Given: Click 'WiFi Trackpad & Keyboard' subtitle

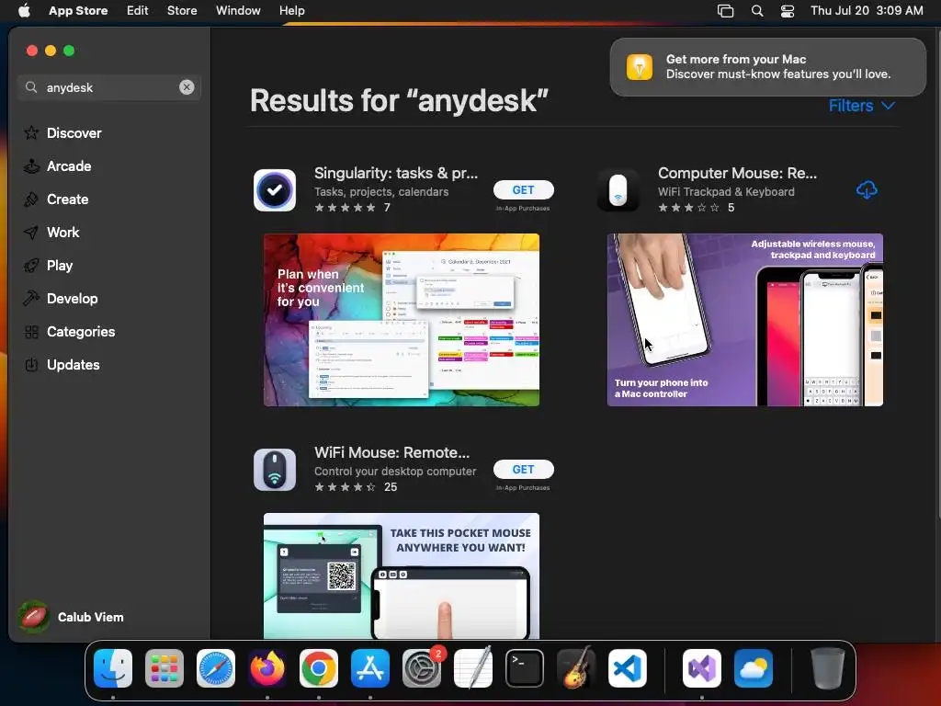Looking at the screenshot, I should (726, 191).
